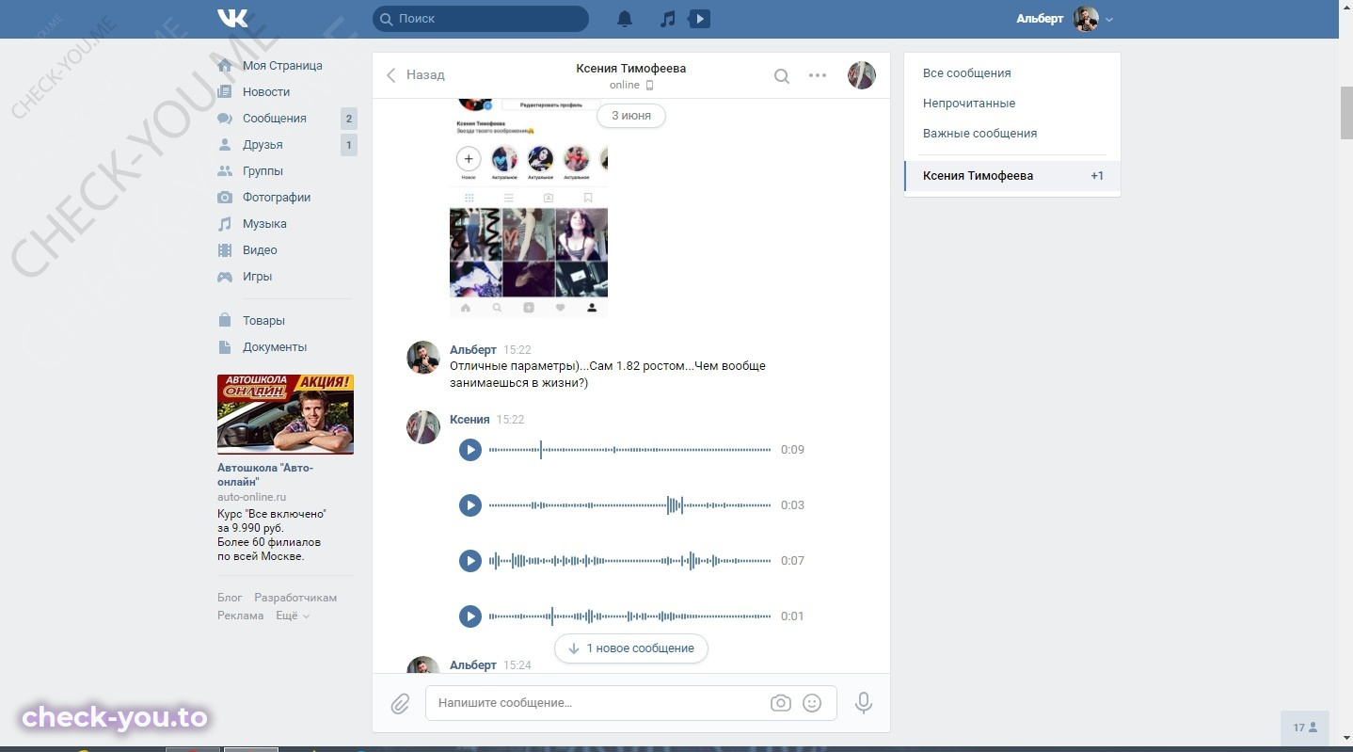Open Товары in sidebar
The width and height of the screenshot is (1353, 752).
coord(263,321)
